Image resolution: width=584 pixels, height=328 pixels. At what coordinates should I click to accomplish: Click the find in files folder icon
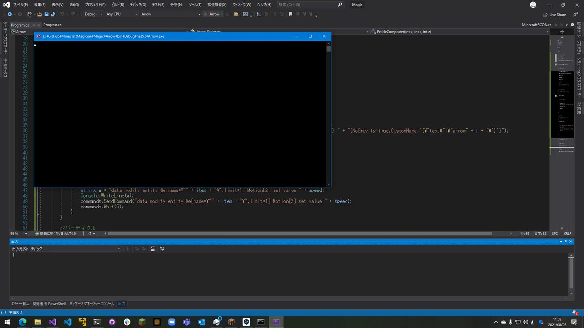[x=236, y=14]
